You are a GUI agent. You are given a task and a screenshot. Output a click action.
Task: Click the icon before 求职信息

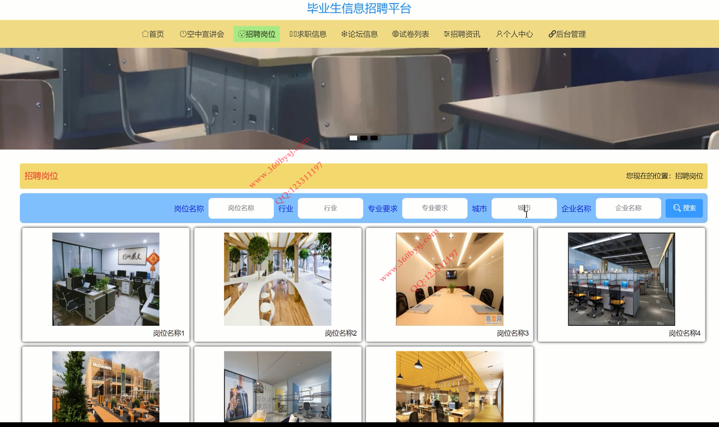(293, 34)
